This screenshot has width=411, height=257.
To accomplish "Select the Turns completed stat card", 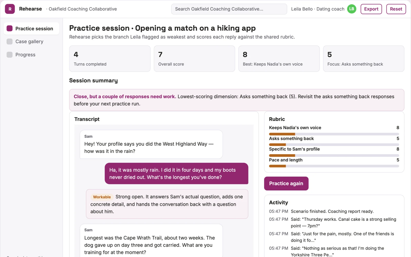I will tap(110, 59).
